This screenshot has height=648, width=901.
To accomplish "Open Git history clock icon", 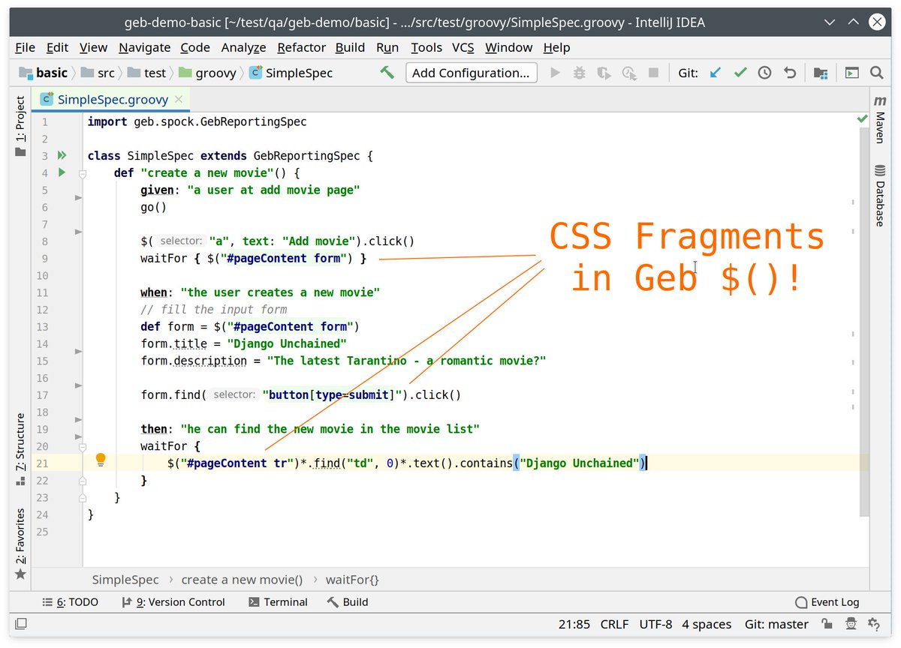I will pyautogui.click(x=764, y=73).
